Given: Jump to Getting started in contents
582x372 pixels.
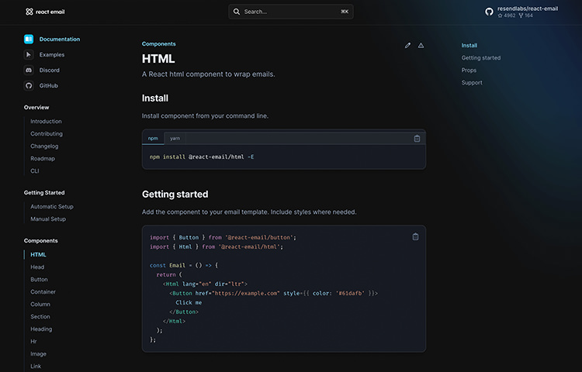Looking at the screenshot, I should click(481, 58).
